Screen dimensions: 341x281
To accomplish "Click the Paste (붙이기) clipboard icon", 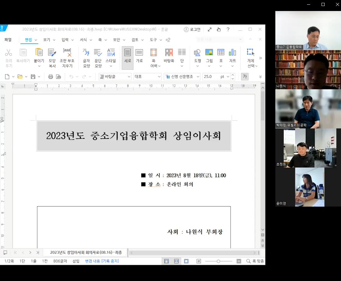I will tap(39, 52).
